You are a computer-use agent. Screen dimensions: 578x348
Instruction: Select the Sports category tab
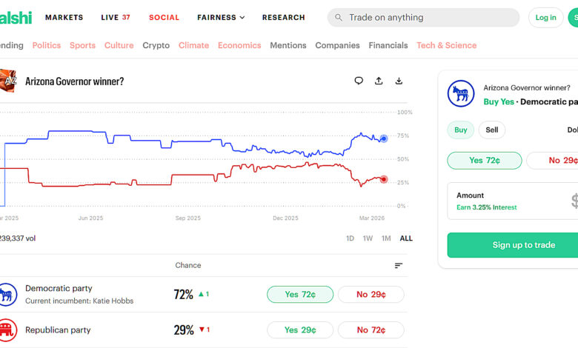[x=82, y=45]
